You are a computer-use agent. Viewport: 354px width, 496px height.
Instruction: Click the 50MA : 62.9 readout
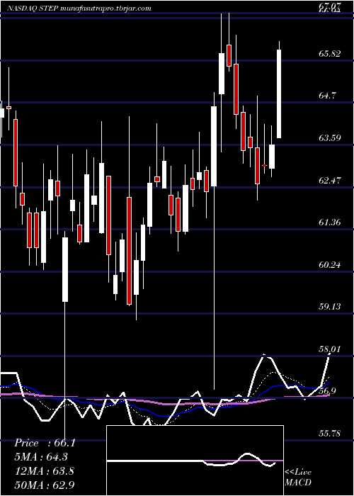(x=44, y=485)
